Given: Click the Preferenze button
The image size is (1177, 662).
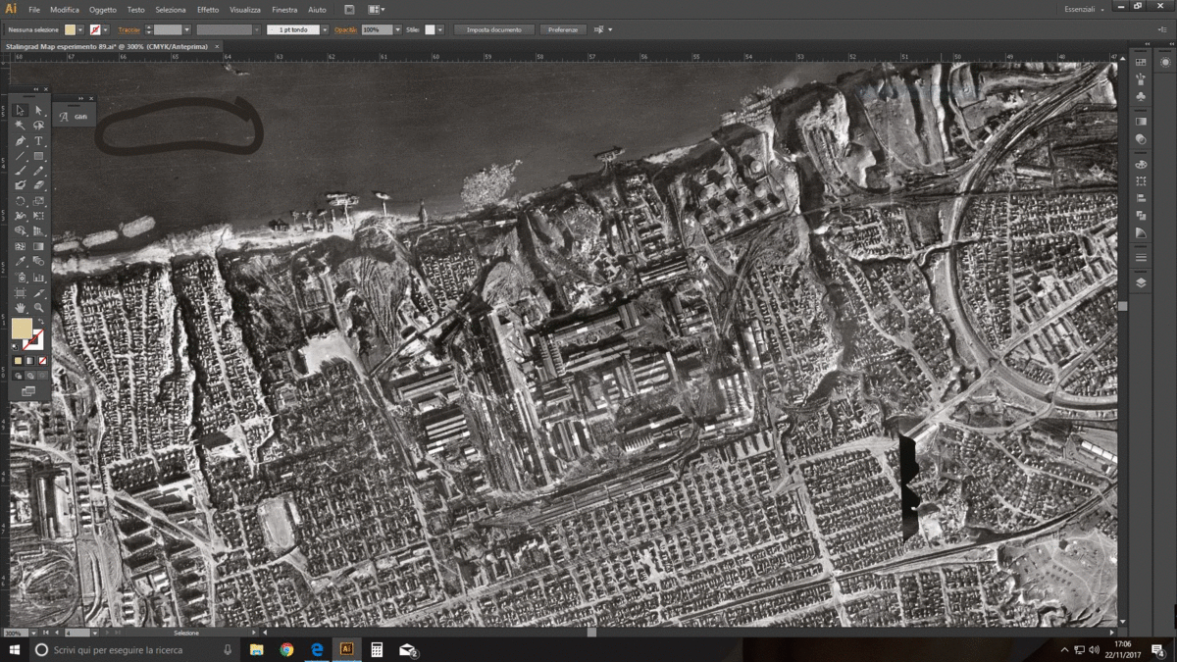Looking at the screenshot, I should tap(563, 30).
